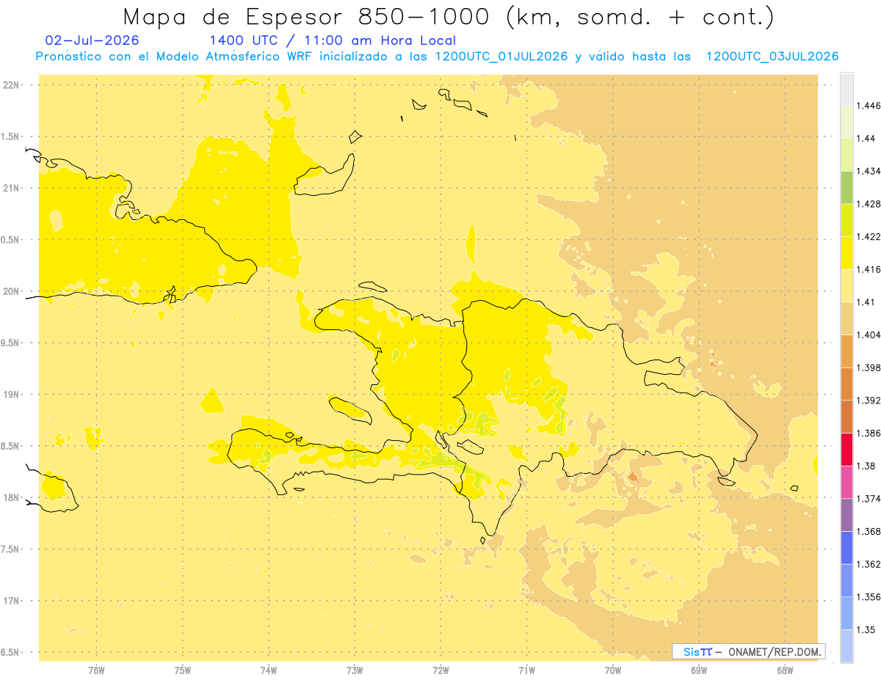Click the colorbar value '1.446'
Viewport: 881px width, 680px height.
[868, 106]
